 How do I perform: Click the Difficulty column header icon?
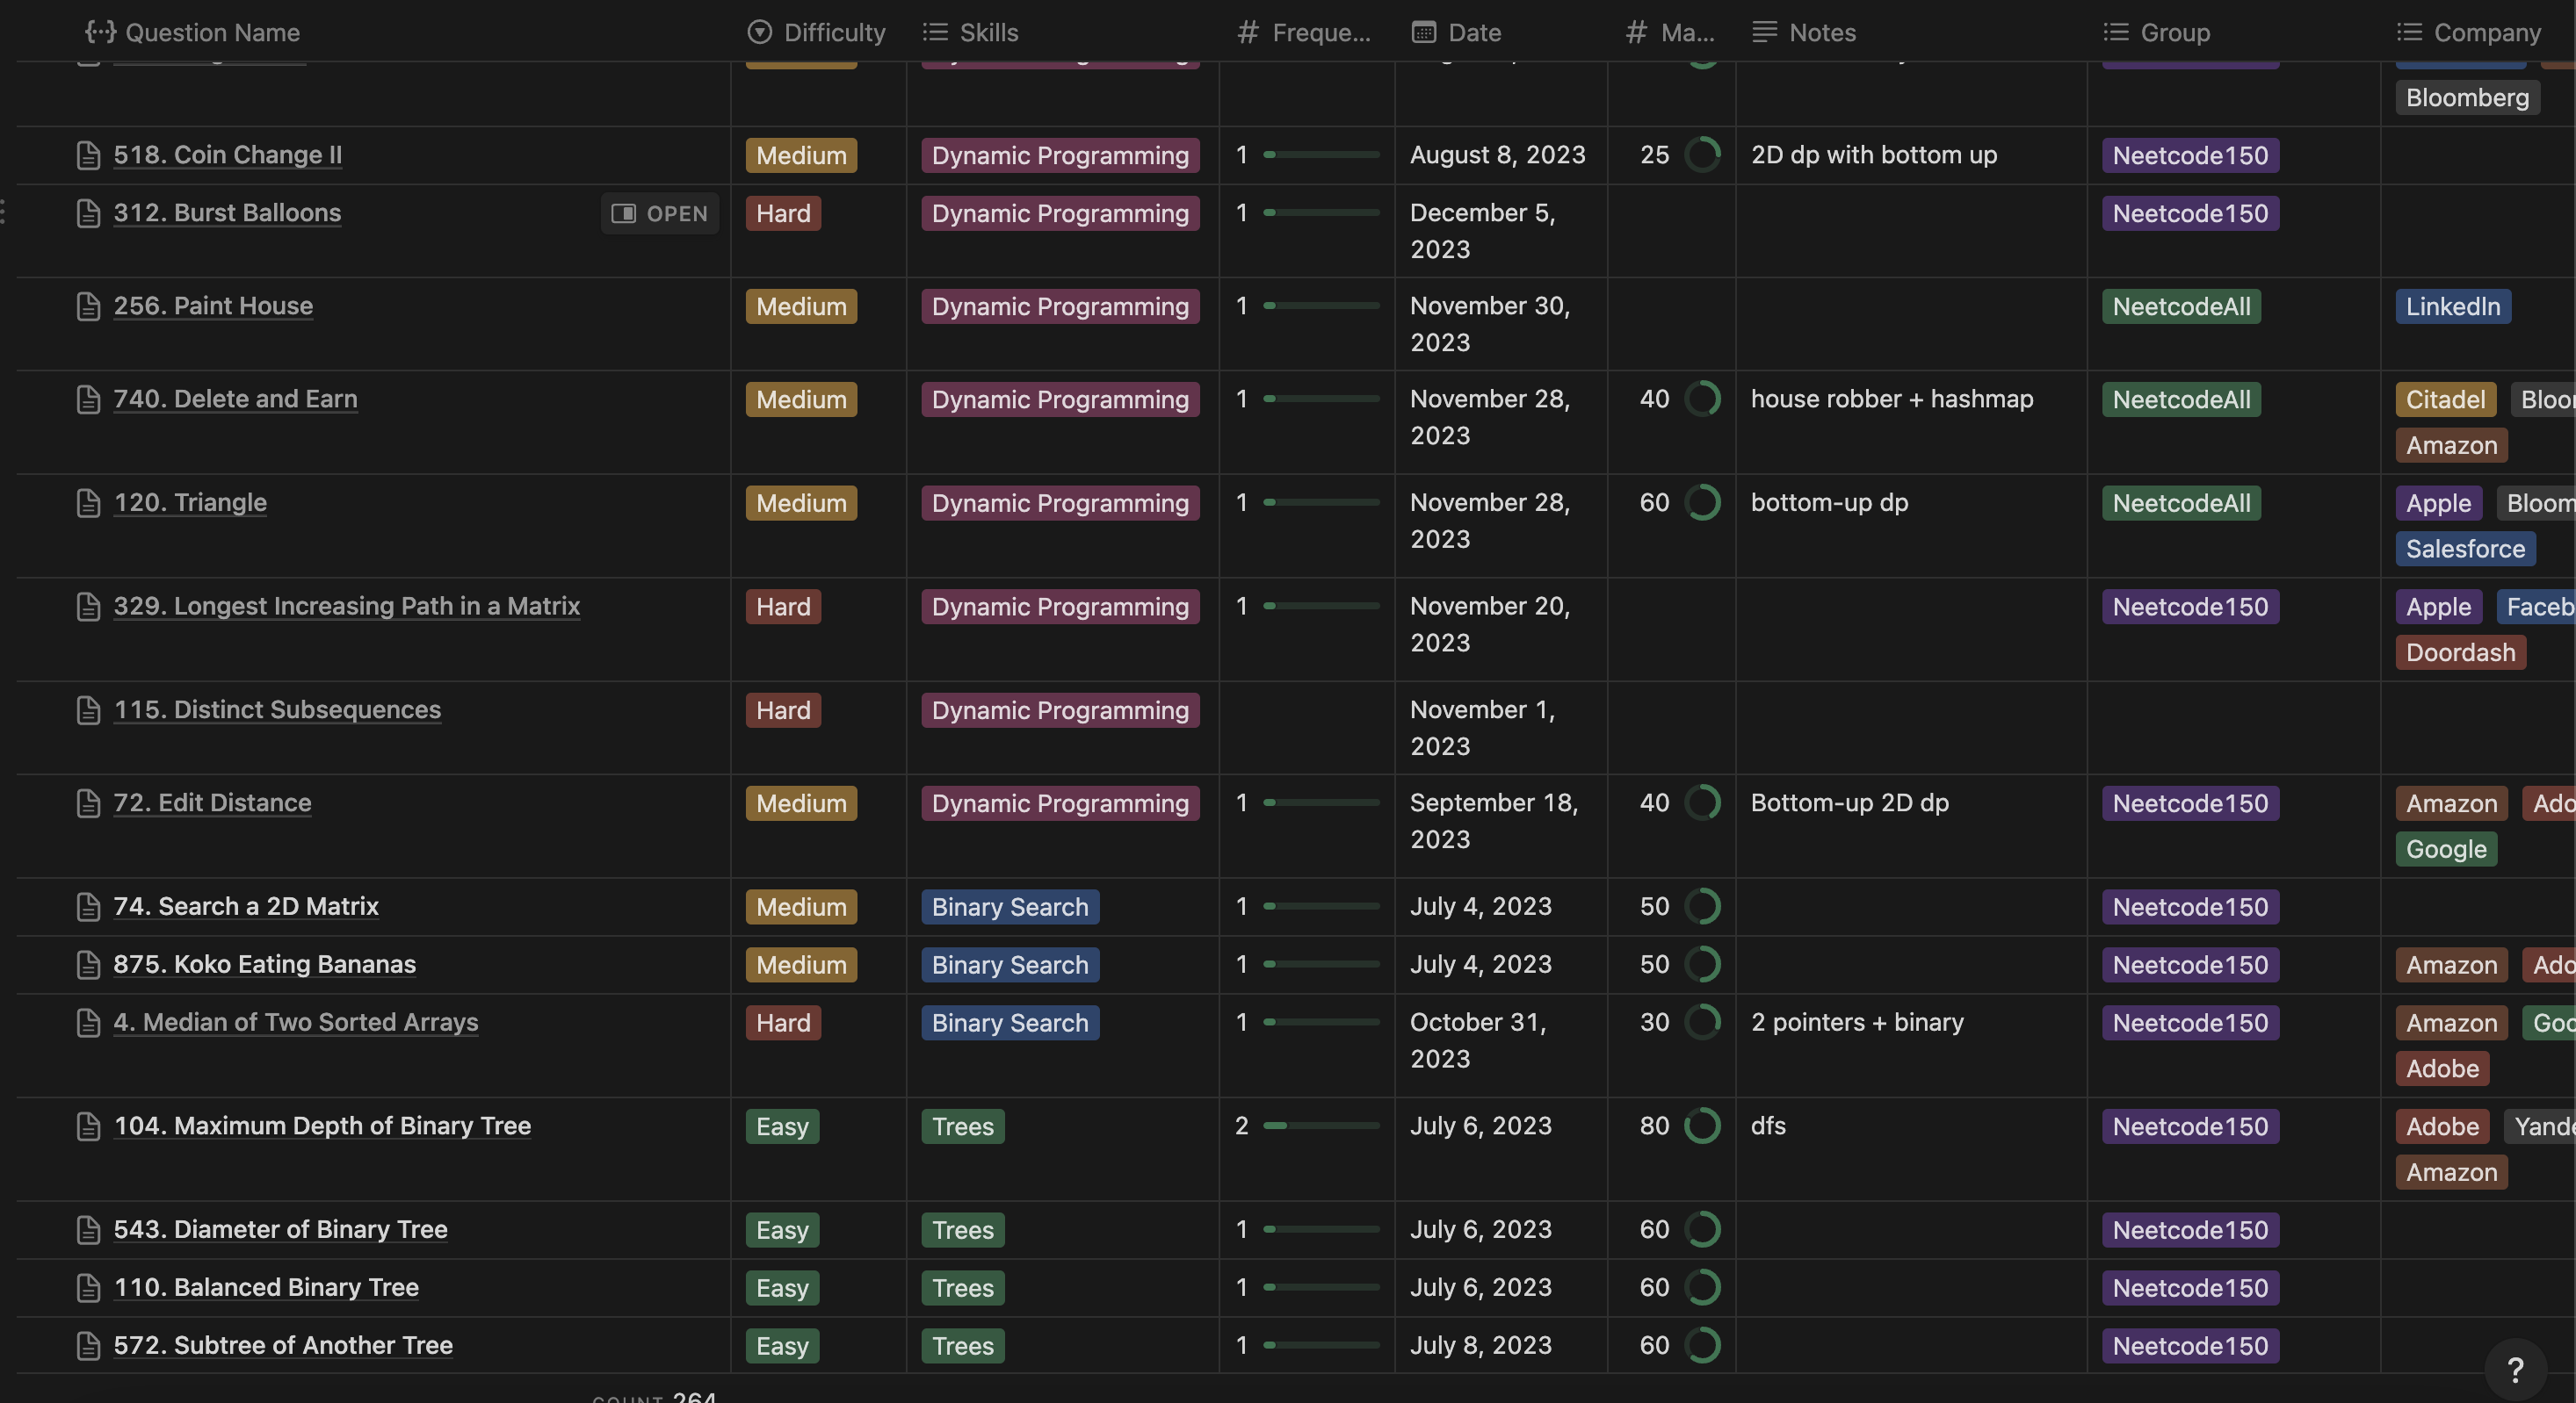[x=759, y=32]
